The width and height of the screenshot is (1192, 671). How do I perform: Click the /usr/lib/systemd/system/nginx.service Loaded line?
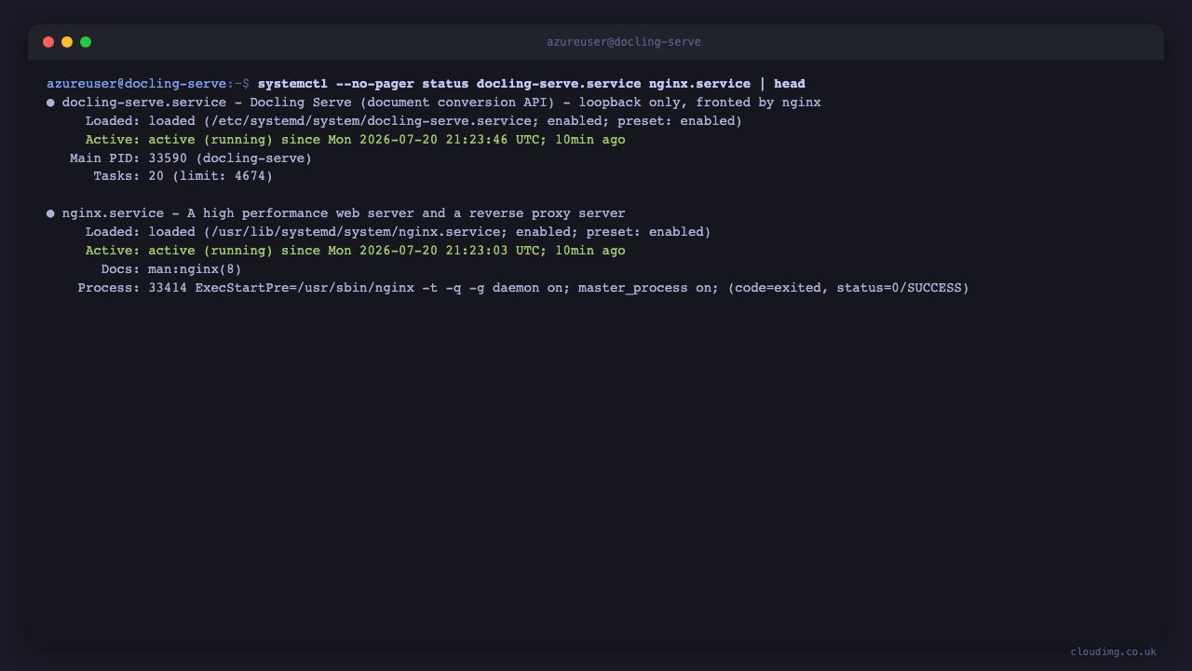(x=398, y=232)
